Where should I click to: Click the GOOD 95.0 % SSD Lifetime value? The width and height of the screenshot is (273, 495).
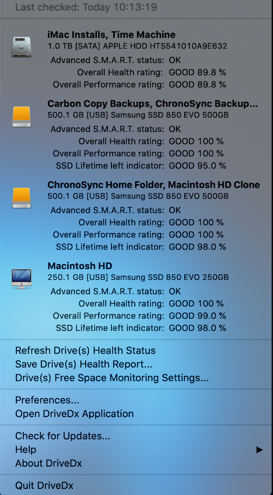pos(198,165)
